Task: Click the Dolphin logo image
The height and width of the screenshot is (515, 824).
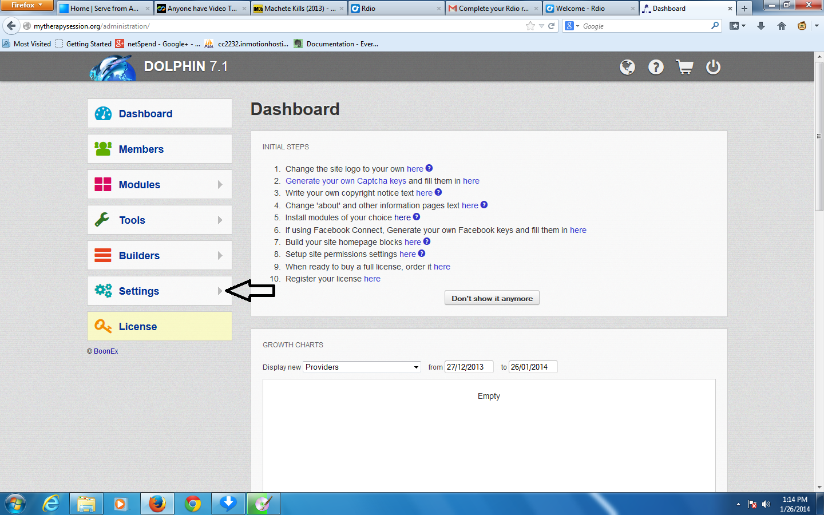Action: coord(113,68)
